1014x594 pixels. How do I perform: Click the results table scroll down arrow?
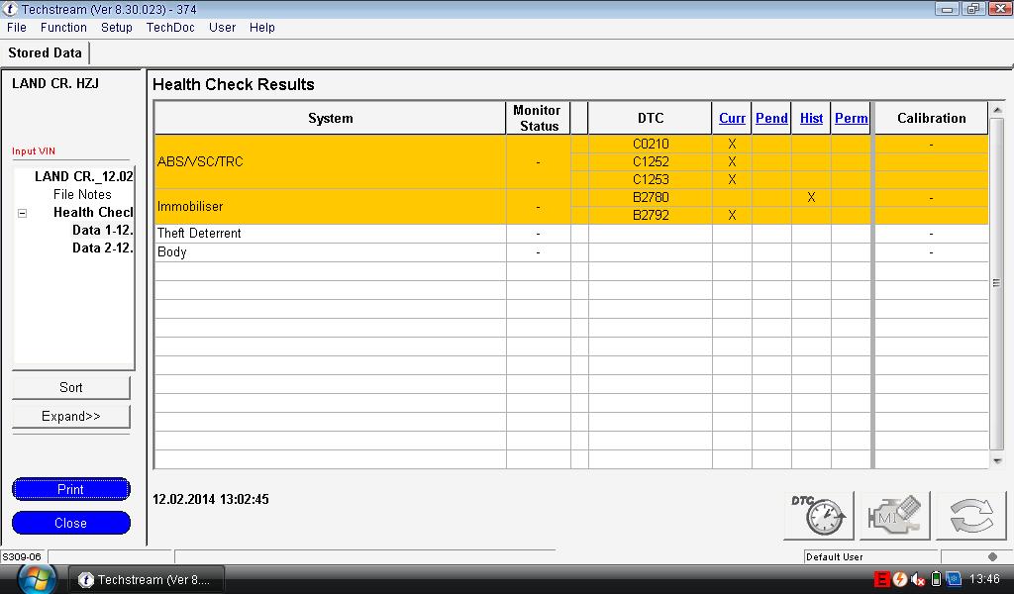pos(996,460)
